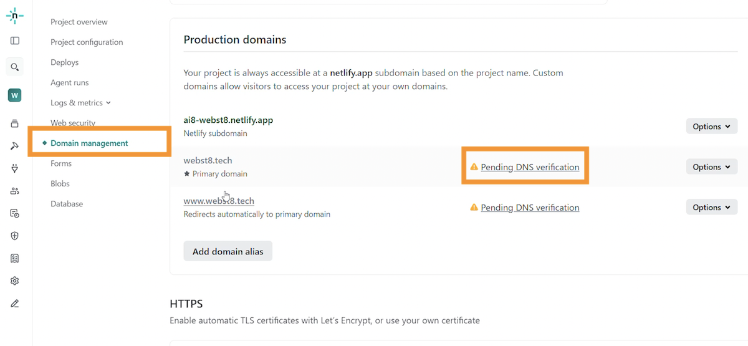Open the www.webst8.tech domain link
This screenshot has height=346, width=748.
[x=219, y=201]
